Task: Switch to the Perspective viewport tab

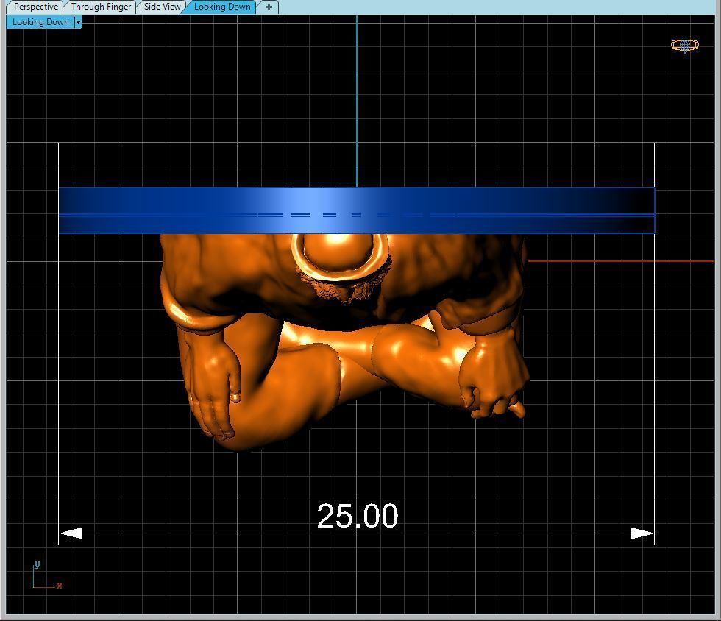Action: [35, 7]
